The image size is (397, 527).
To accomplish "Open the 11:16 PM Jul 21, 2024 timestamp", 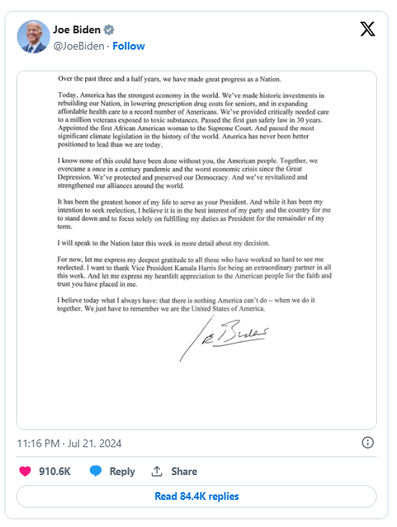I will [x=69, y=443].
